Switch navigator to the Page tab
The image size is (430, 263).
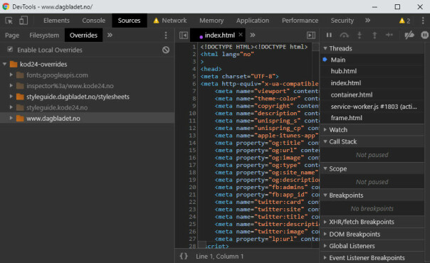(x=12, y=36)
